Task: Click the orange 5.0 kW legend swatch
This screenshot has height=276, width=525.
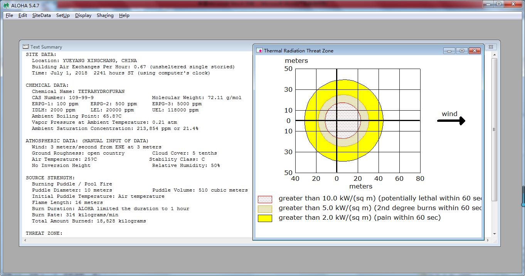Action: [x=265, y=209]
